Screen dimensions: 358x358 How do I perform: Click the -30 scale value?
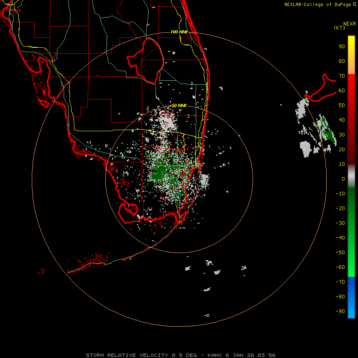(x=340, y=223)
